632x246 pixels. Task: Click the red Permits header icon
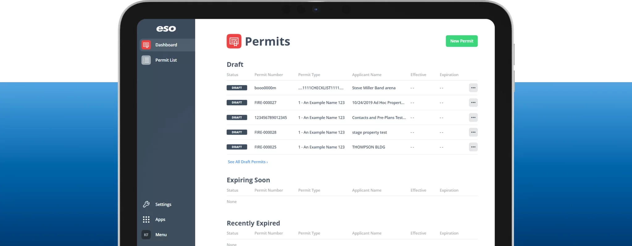(234, 41)
